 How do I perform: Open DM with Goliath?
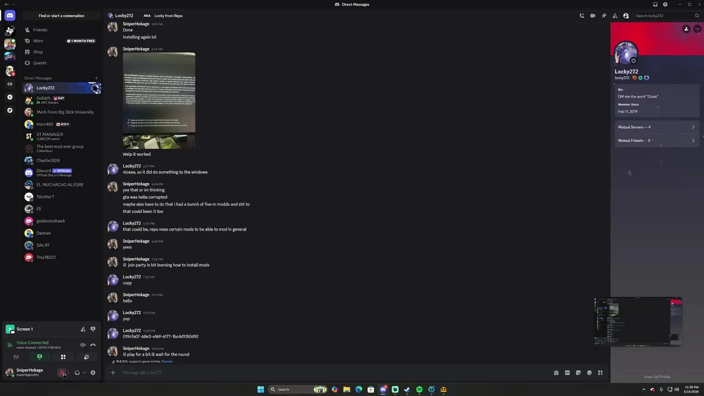point(62,100)
